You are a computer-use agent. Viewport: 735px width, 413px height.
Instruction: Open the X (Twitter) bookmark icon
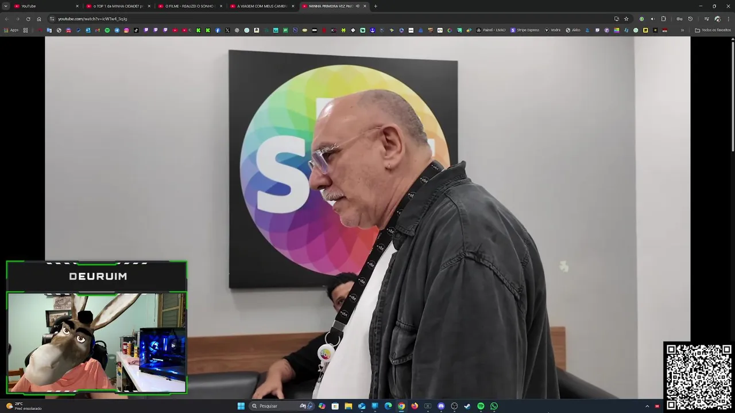227,30
